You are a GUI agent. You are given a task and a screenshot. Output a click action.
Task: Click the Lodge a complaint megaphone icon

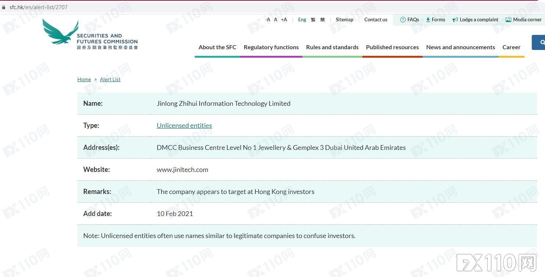click(x=455, y=20)
